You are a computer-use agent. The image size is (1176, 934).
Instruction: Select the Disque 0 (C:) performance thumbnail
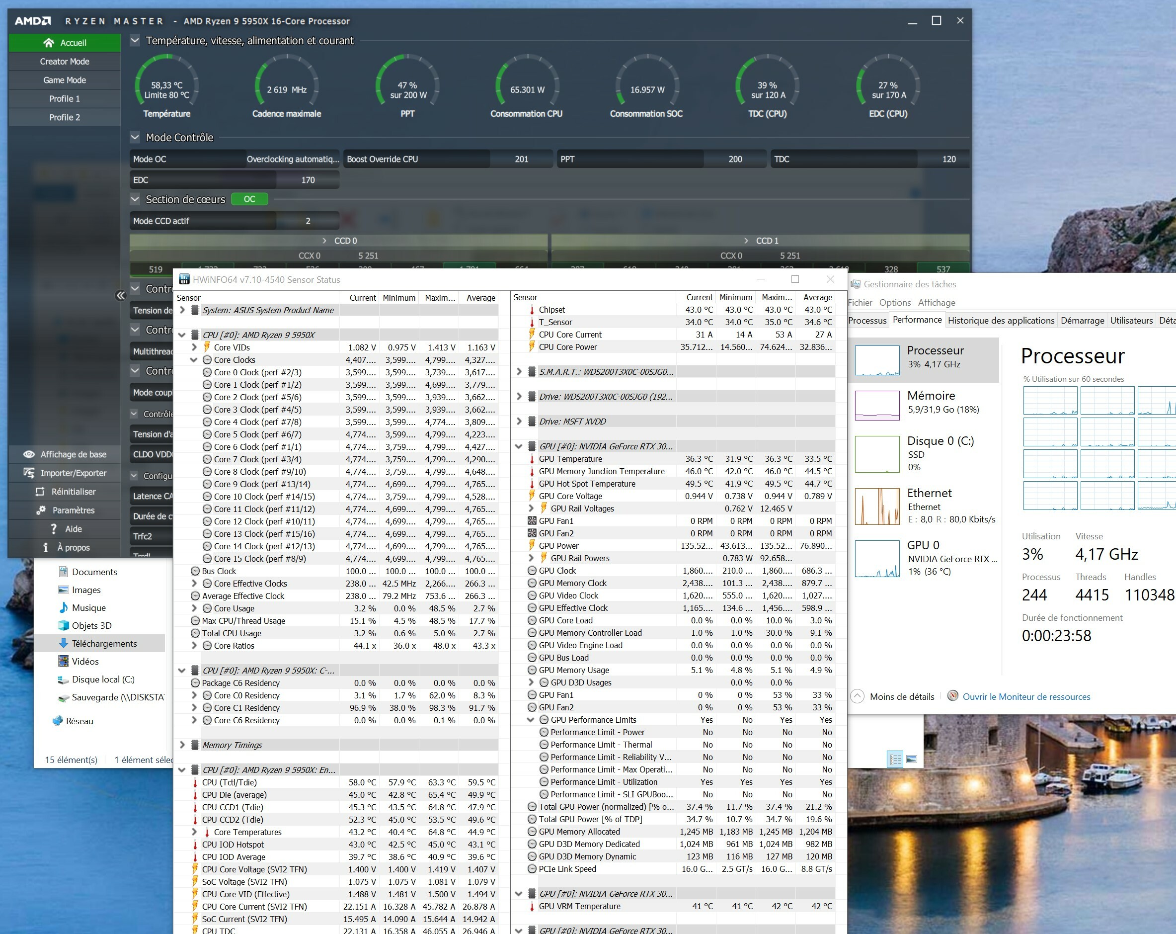tap(877, 454)
